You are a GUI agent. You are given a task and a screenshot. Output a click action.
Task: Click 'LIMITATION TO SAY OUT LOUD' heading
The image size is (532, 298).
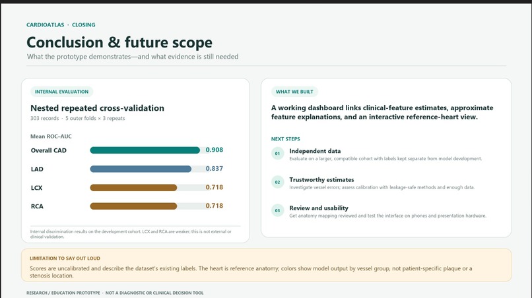(x=65, y=258)
